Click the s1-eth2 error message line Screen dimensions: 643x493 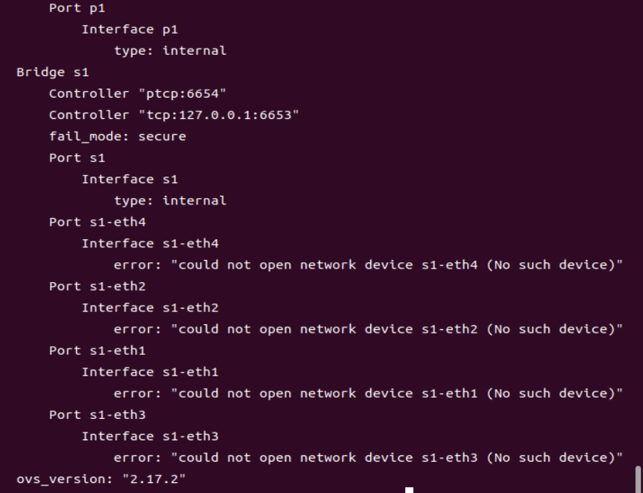(369, 329)
